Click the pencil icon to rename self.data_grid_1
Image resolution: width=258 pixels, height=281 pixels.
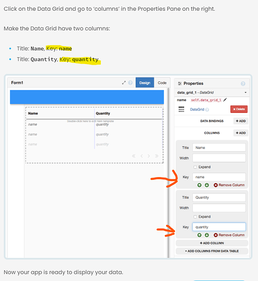(225, 100)
